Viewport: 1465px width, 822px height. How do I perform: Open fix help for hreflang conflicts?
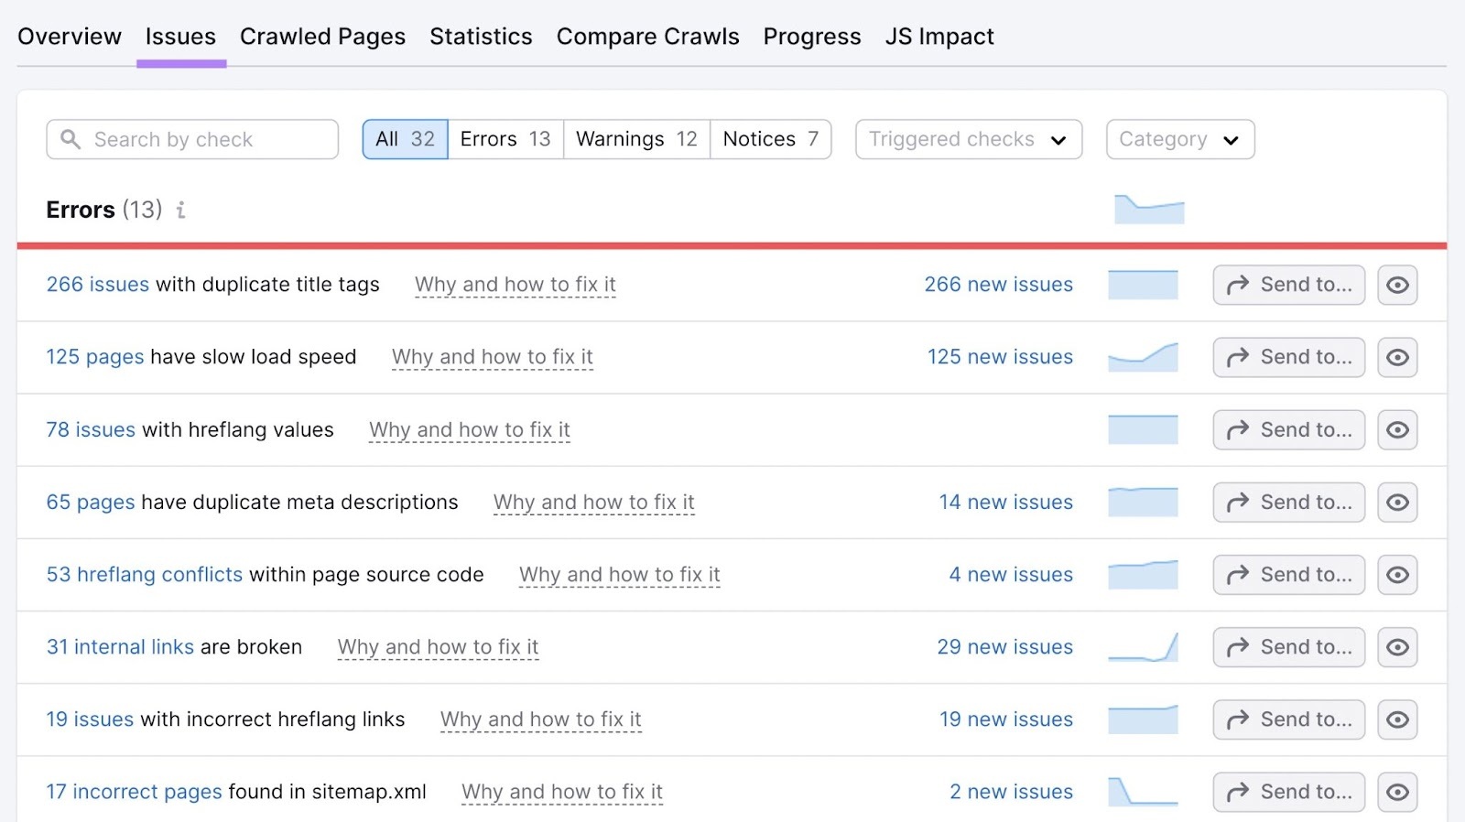(620, 575)
